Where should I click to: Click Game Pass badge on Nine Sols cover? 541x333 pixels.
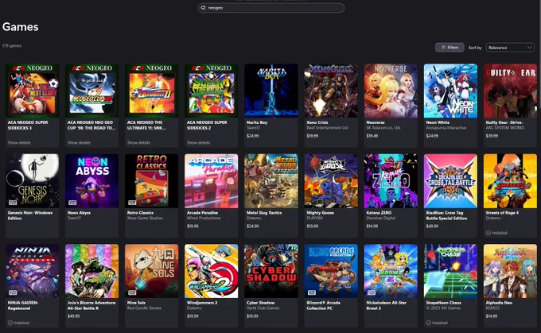[x=132, y=292]
